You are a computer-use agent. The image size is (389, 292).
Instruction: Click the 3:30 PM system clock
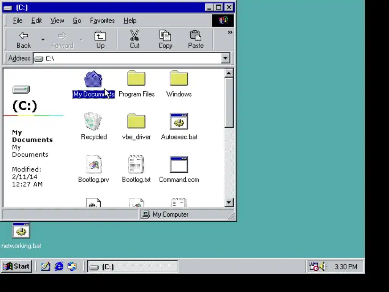pyautogui.click(x=346, y=267)
